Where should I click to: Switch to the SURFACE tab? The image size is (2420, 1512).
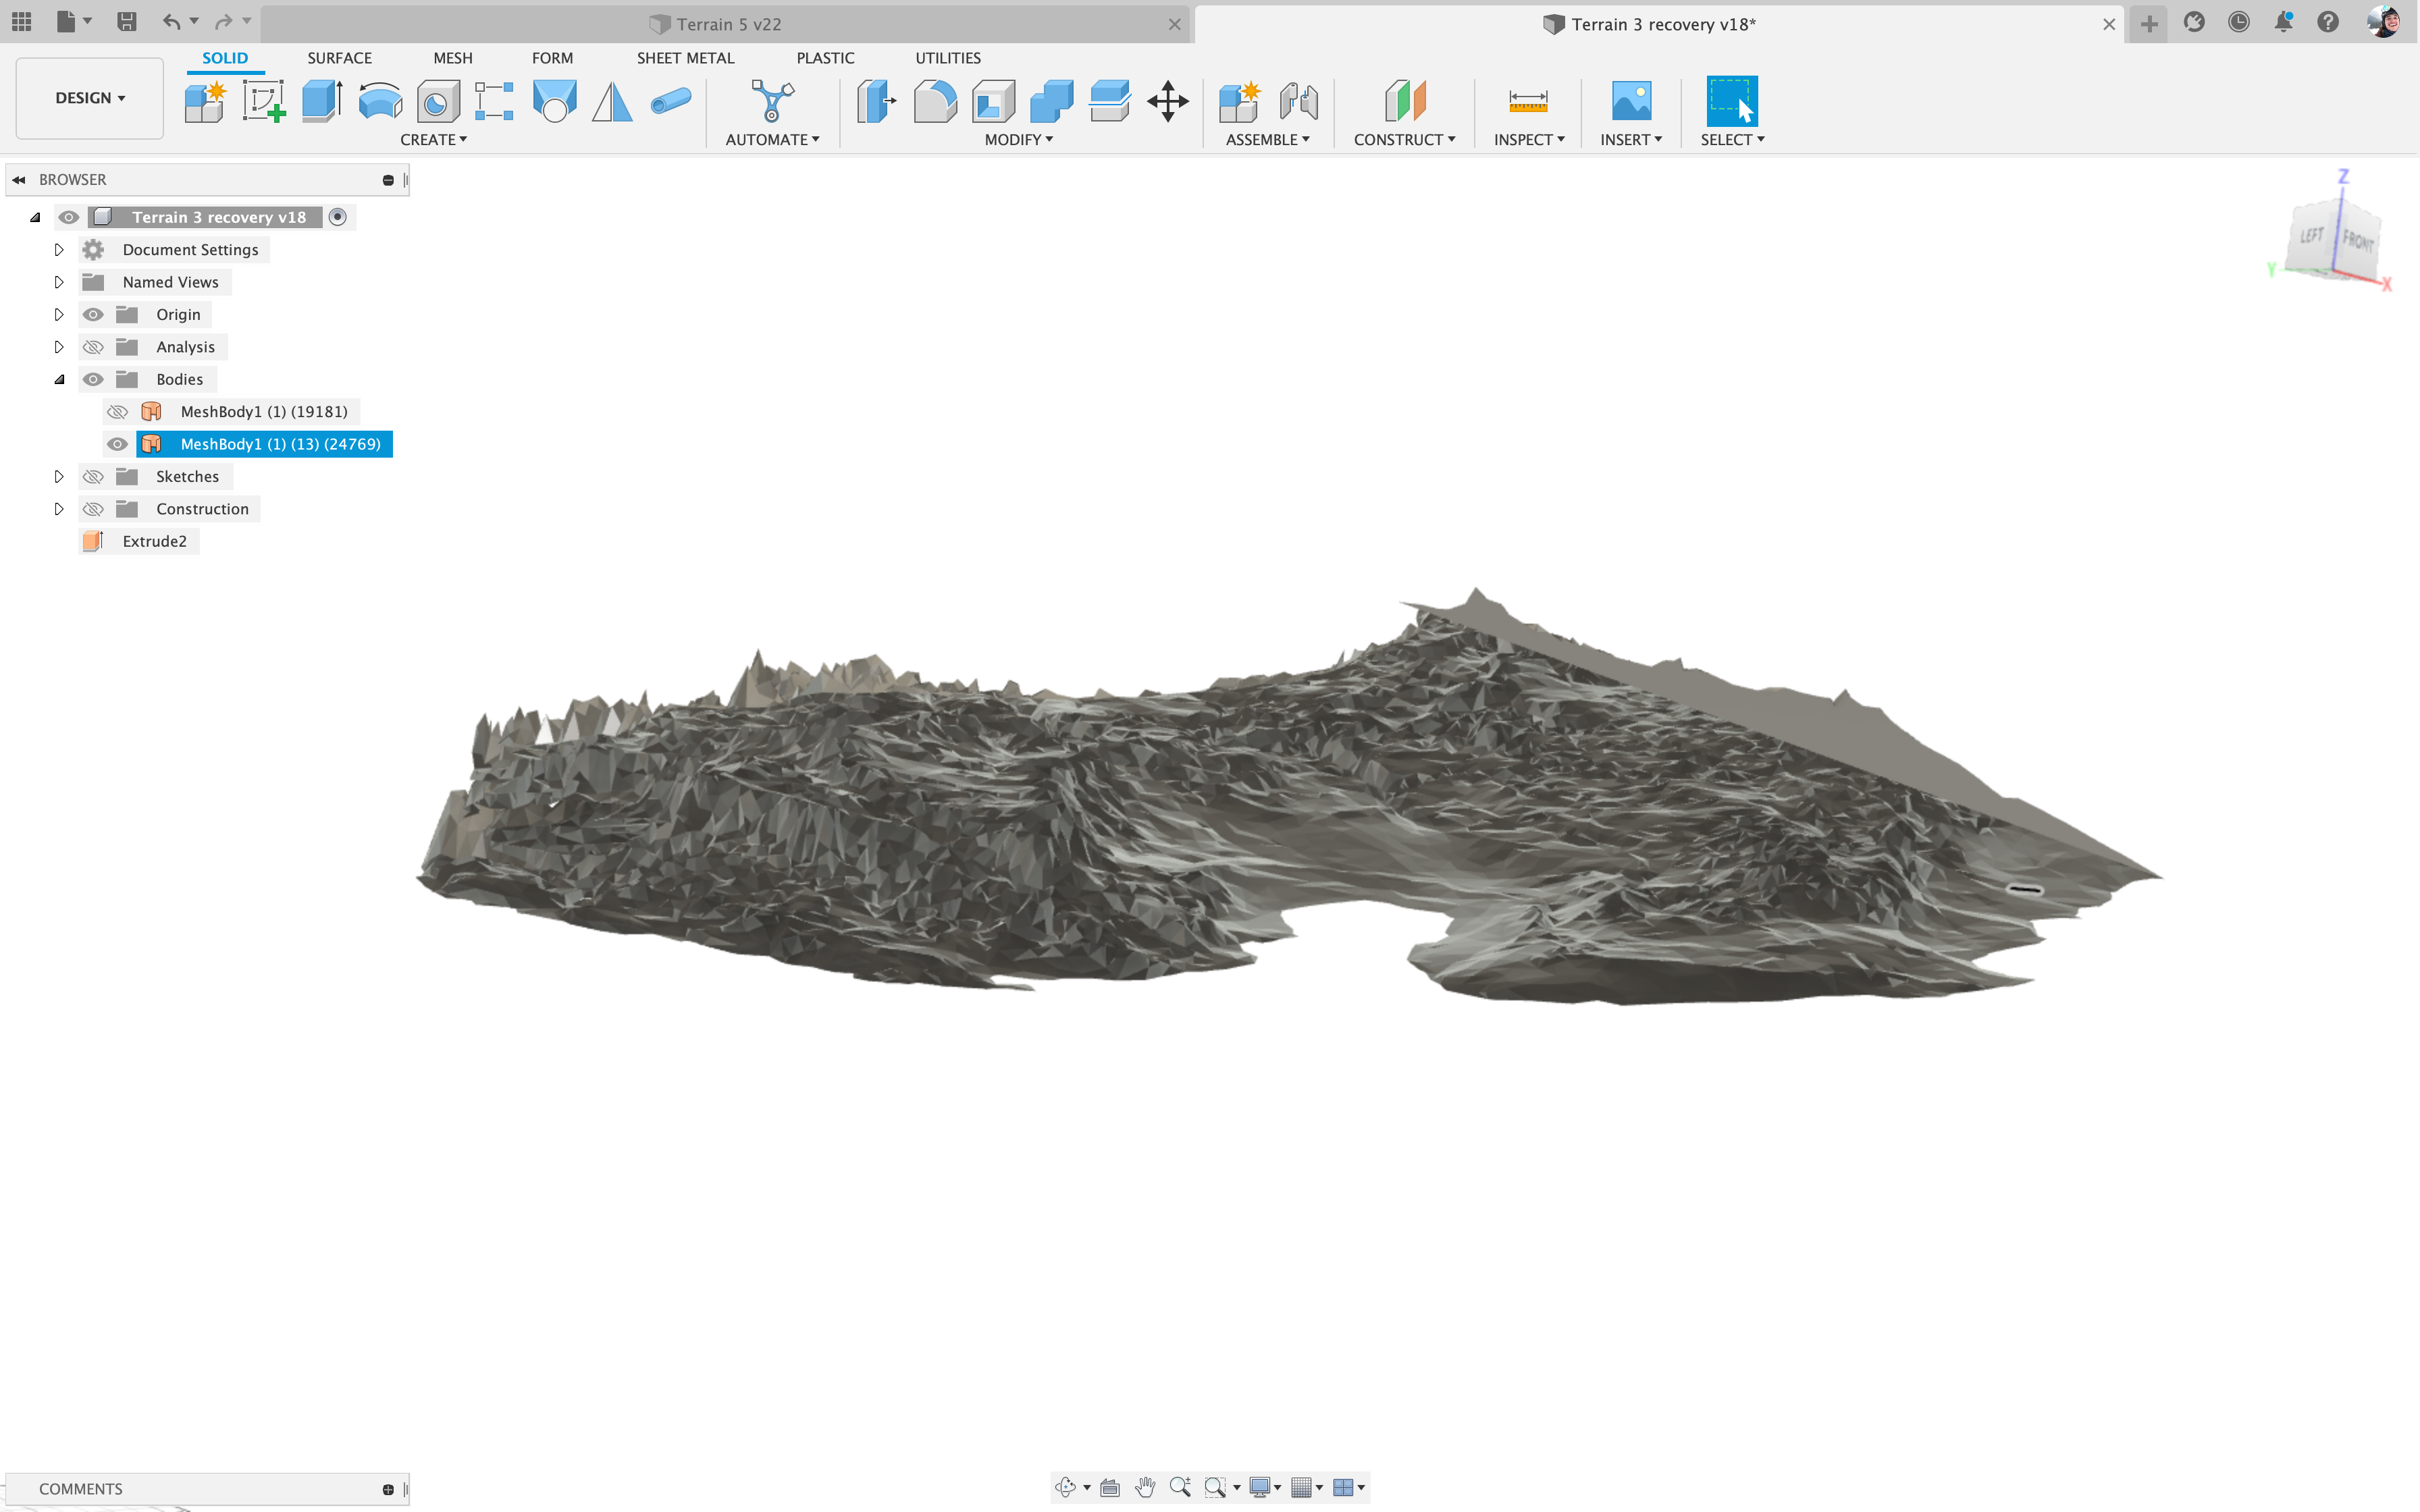click(x=339, y=58)
